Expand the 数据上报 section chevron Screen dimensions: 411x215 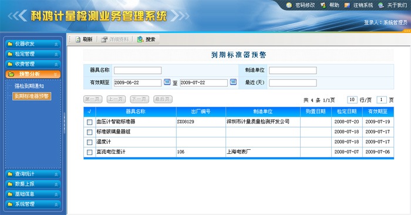pos(56,184)
